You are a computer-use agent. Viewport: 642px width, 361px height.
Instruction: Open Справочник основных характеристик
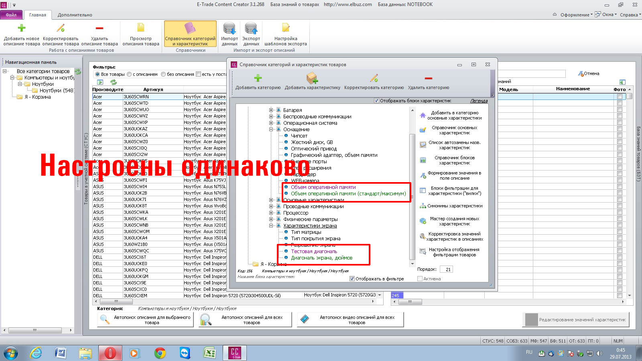(x=451, y=130)
